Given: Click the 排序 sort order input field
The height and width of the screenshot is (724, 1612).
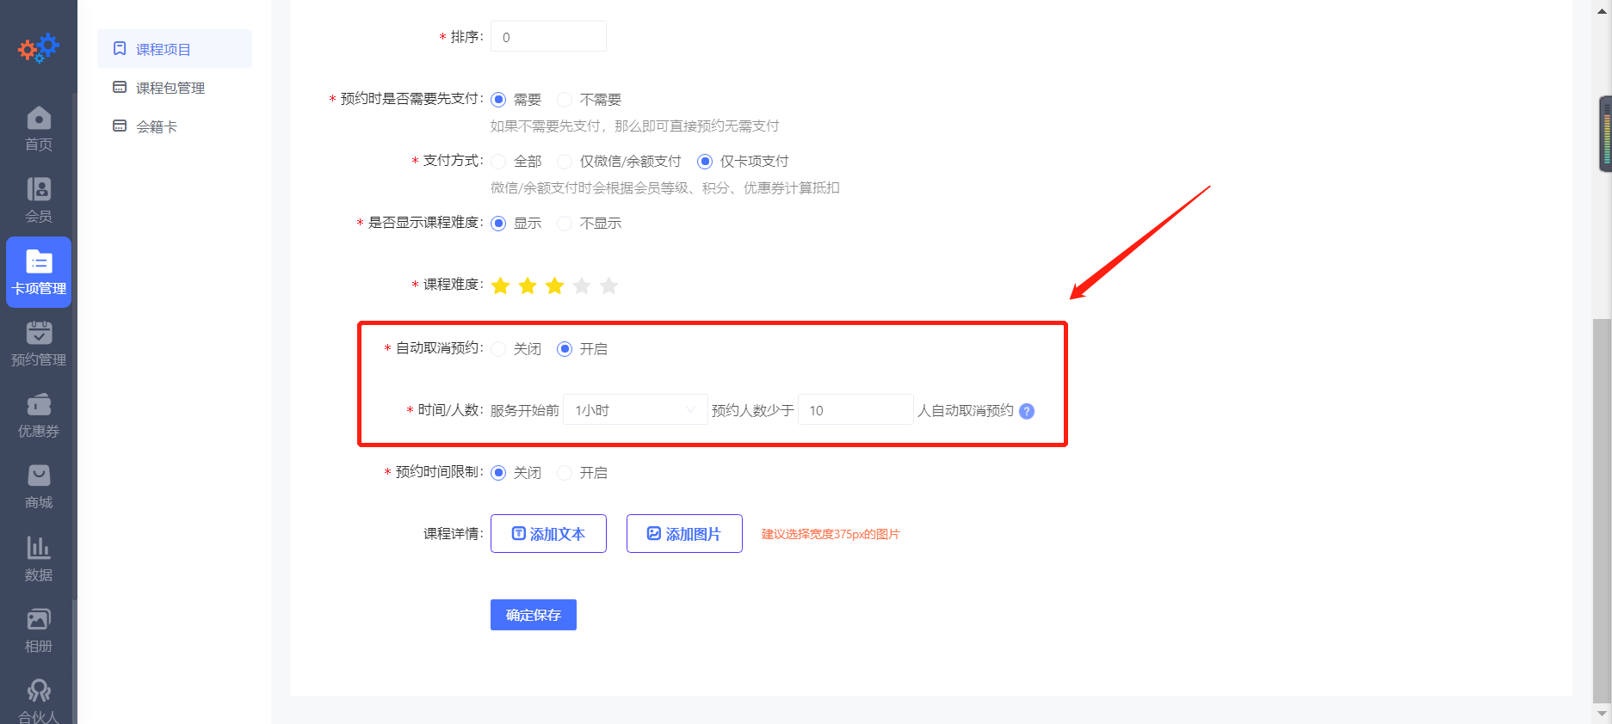Looking at the screenshot, I should click(548, 37).
